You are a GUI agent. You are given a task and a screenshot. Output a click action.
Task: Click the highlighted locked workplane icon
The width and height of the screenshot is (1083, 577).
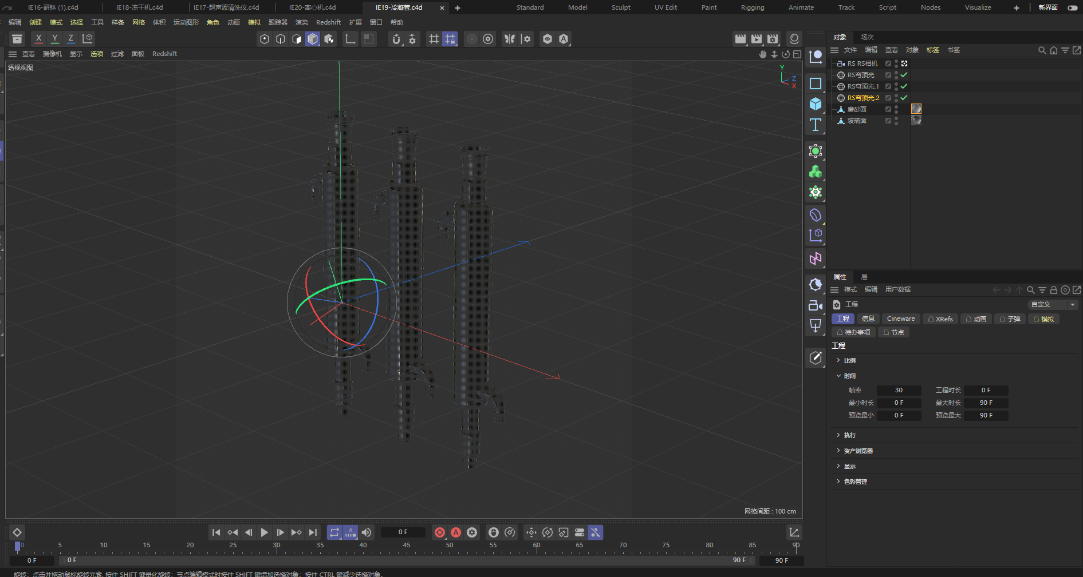click(450, 39)
